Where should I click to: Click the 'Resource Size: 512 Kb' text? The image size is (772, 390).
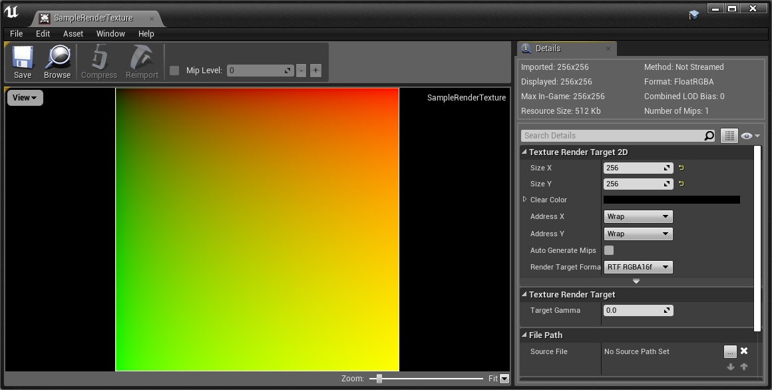561,110
